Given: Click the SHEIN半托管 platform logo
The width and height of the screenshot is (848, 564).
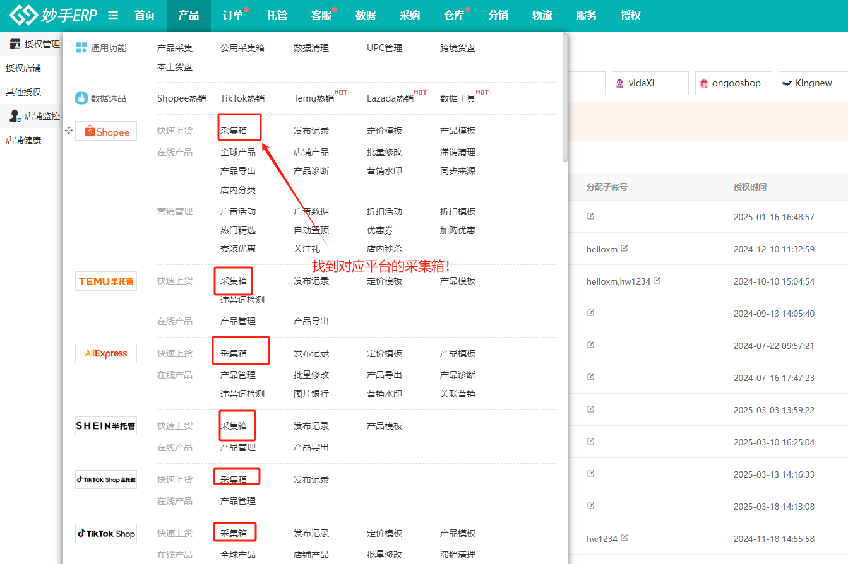Looking at the screenshot, I should [x=106, y=426].
